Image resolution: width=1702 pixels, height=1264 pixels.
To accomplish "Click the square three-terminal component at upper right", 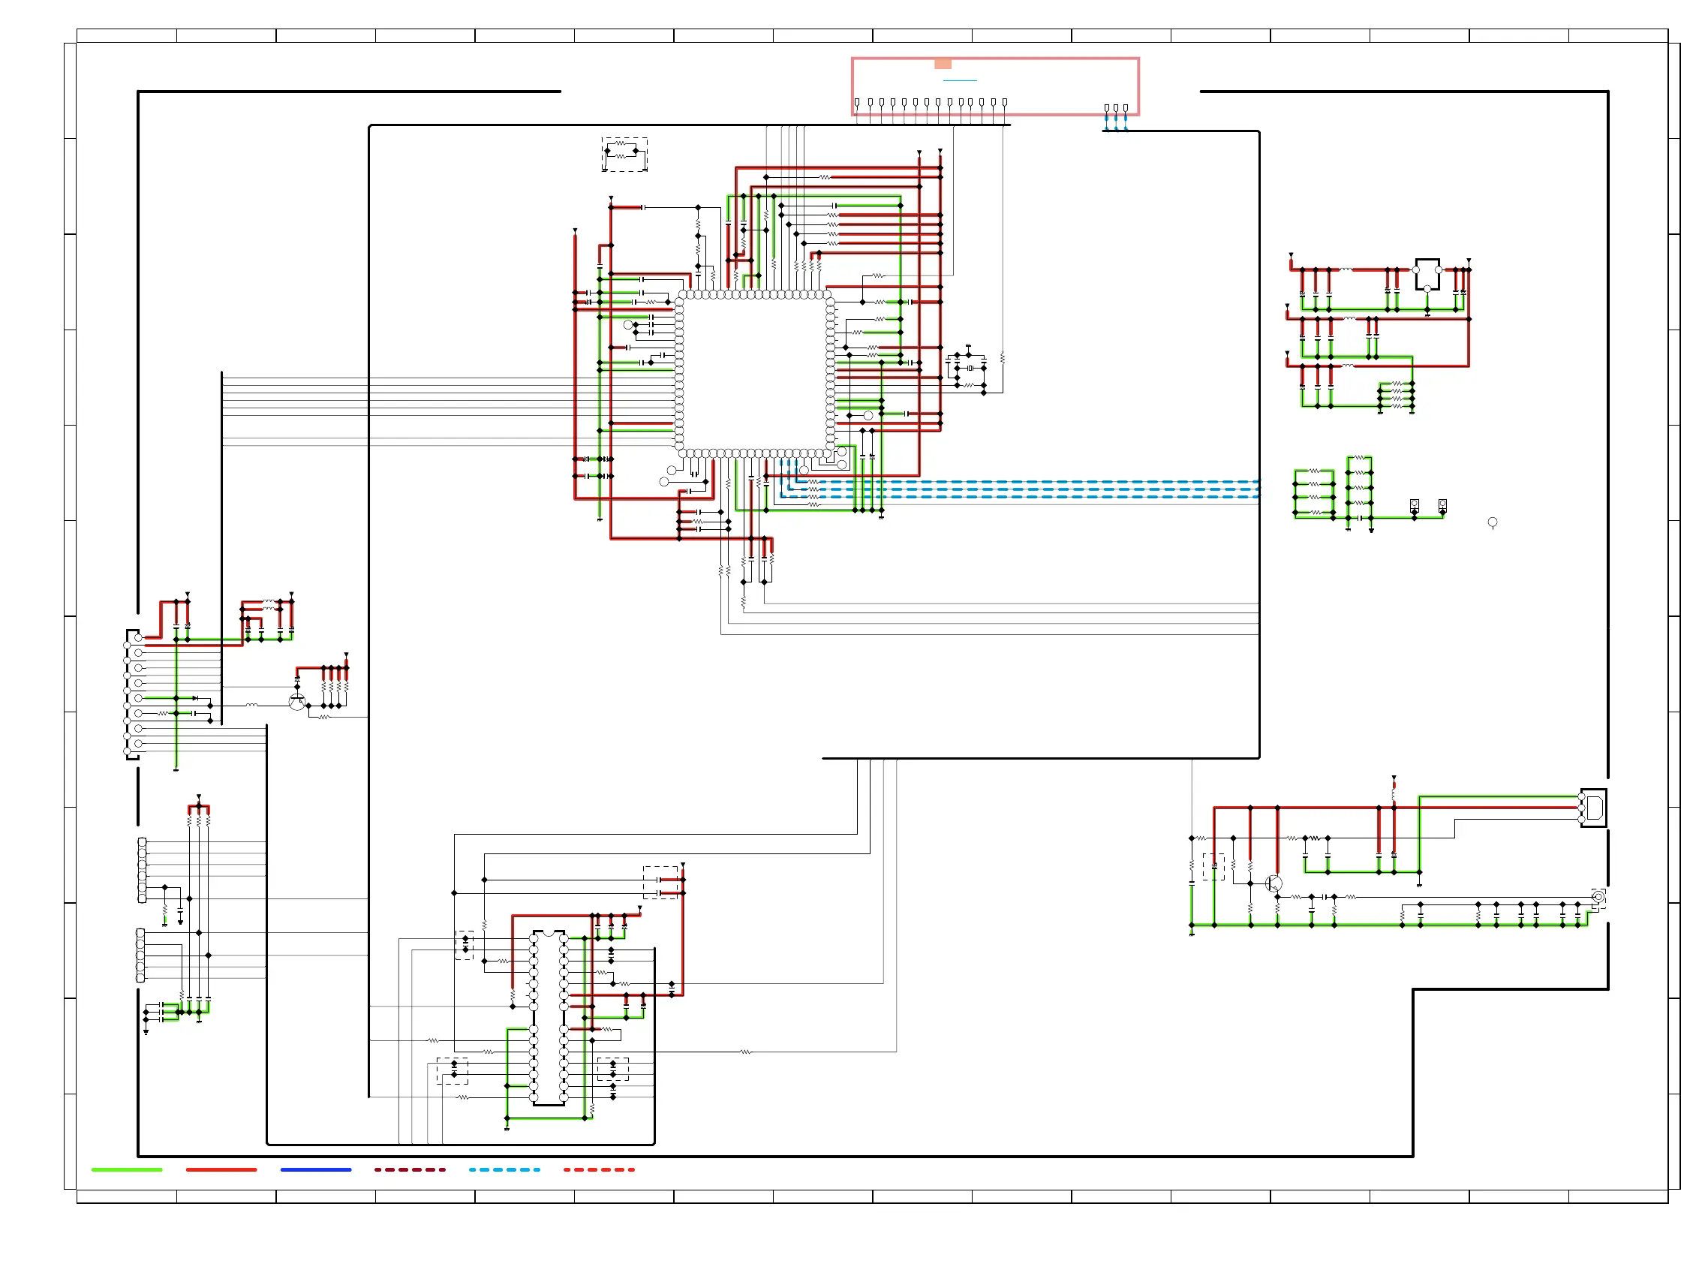I will pos(1427,274).
